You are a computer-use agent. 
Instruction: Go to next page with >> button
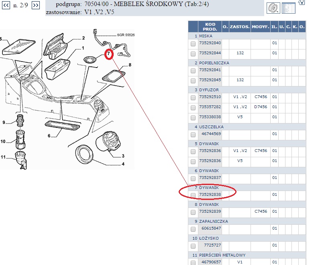tap(36, 5)
